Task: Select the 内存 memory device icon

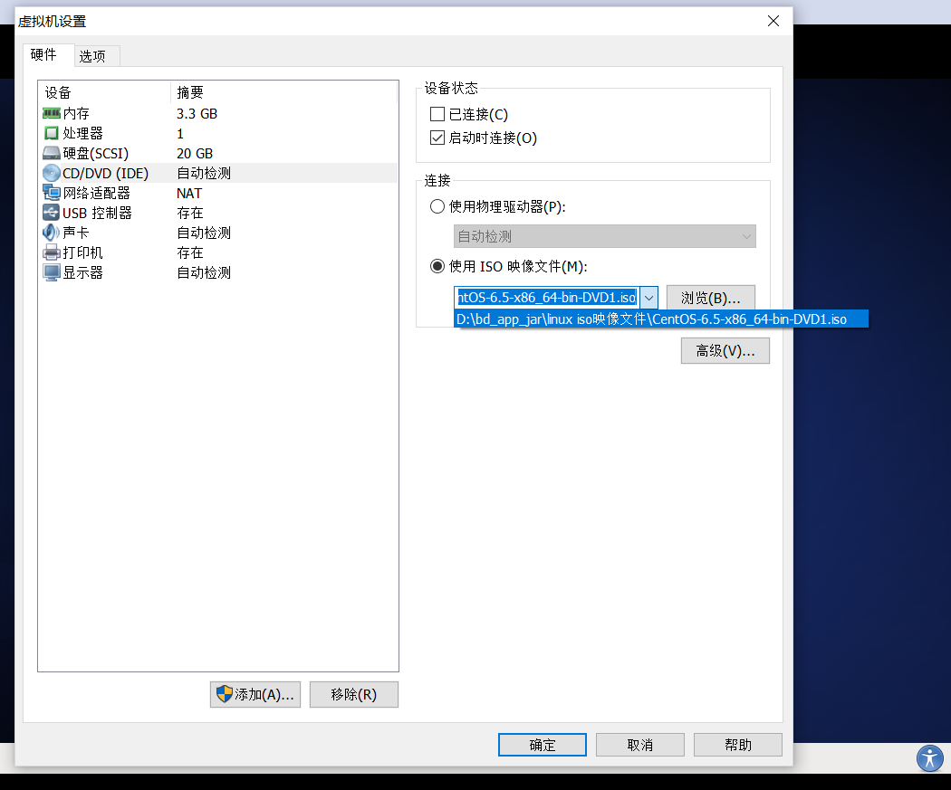Action: (52, 113)
